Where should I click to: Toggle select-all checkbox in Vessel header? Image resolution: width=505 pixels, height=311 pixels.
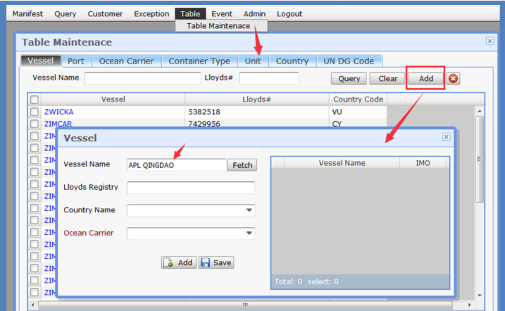[35, 99]
